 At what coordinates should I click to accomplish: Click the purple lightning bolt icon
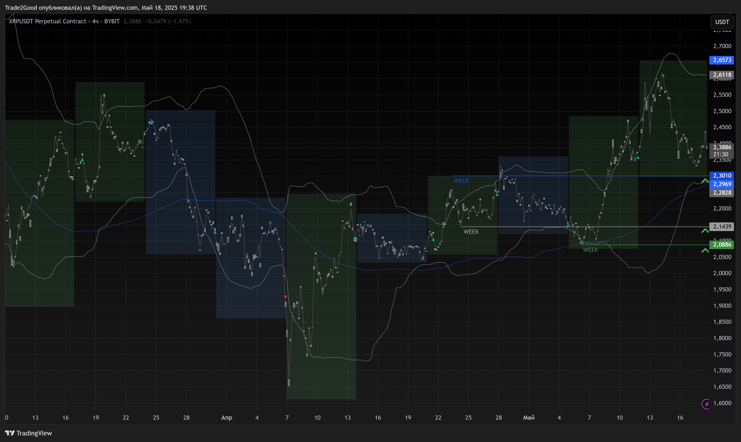705,404
